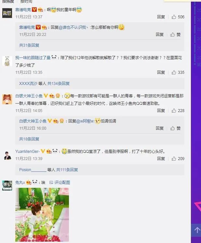The image size is (201, 243).
Task: Open the 评论配图 image icon link
Action: pos(60,182)
